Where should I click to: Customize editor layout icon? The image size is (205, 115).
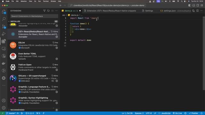point(202,5)
